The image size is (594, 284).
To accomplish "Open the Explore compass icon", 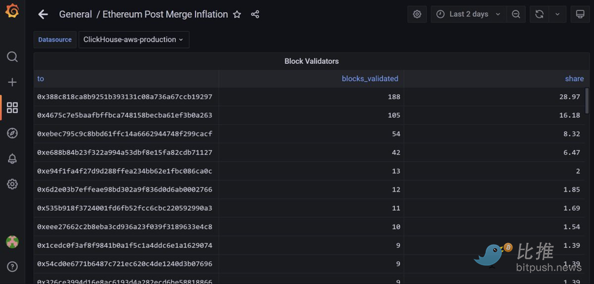I will tap(12, 133).
